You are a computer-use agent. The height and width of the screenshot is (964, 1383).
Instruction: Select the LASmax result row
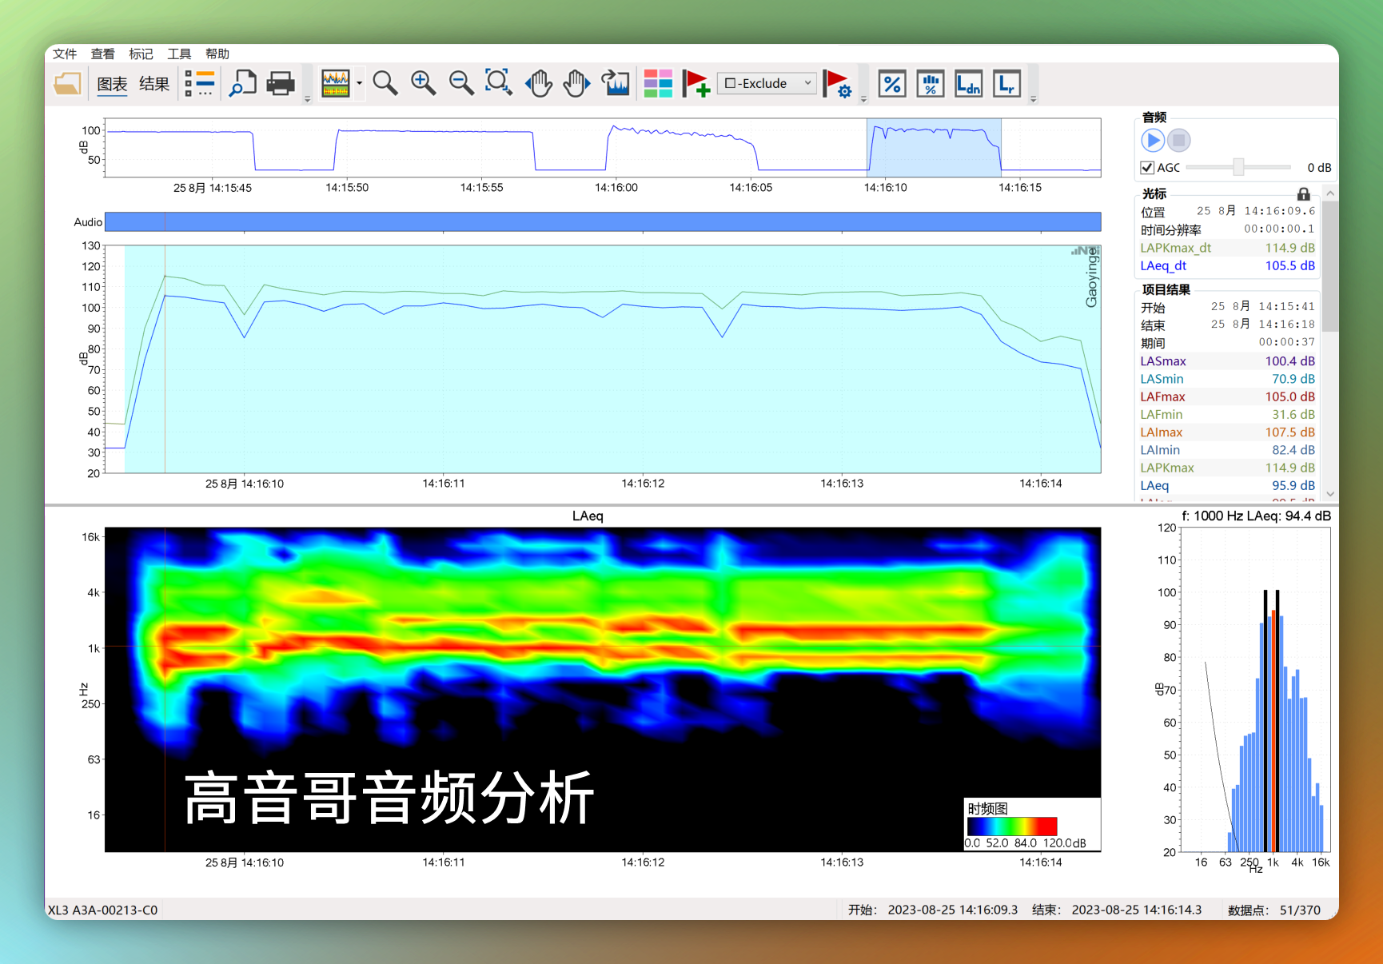(1227, 361)
